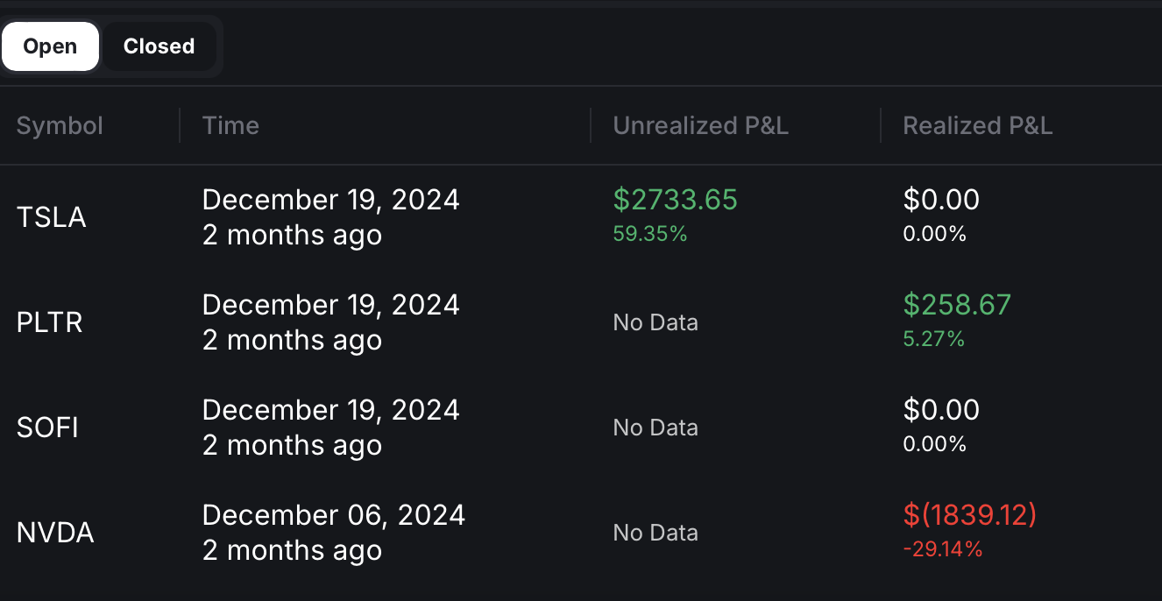The image size is (1162, 601).
Task: Select TSLA date December 19, 2024
Action: (x=330, y=200)
